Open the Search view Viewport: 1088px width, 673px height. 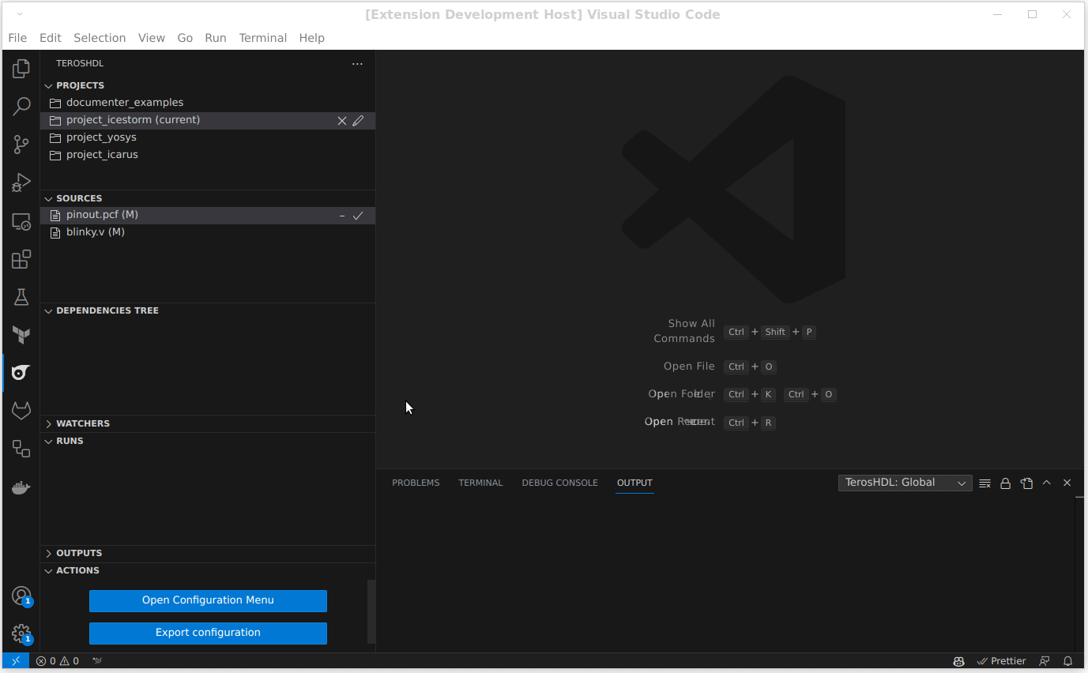[x=21, y=107]
